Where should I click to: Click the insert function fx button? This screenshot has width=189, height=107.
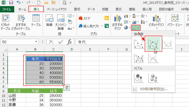pos(69,42)
